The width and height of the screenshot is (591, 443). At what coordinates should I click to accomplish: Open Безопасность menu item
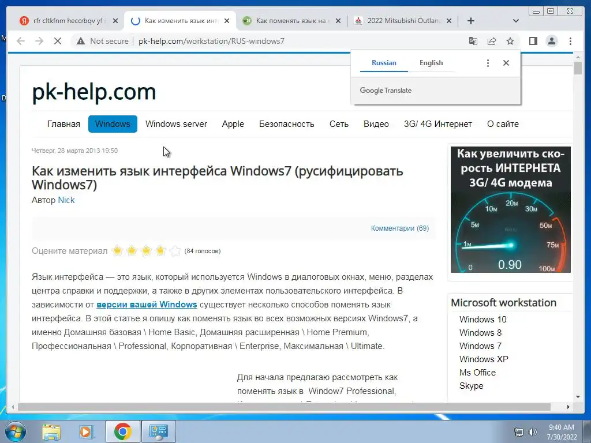(x=286, y=124)
